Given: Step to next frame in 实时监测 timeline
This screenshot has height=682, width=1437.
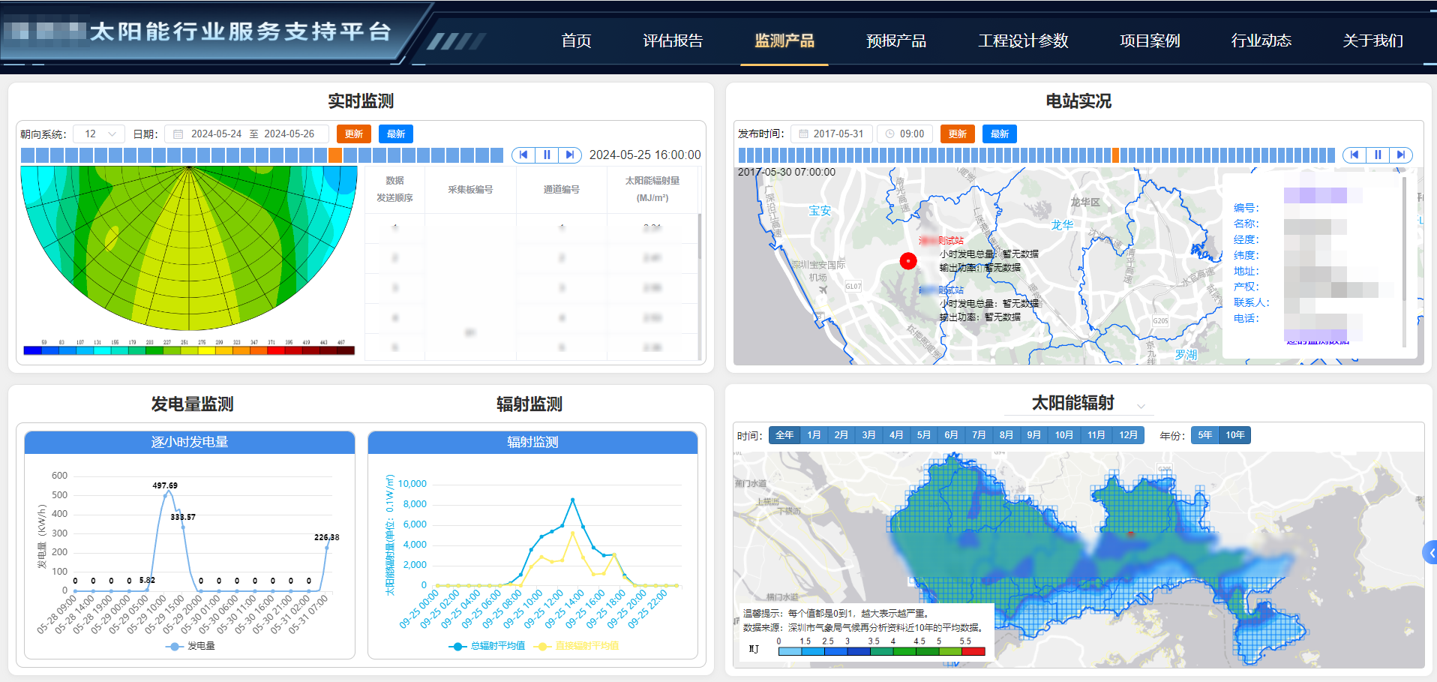Looking at the screenshot, I should coord(570,155).
